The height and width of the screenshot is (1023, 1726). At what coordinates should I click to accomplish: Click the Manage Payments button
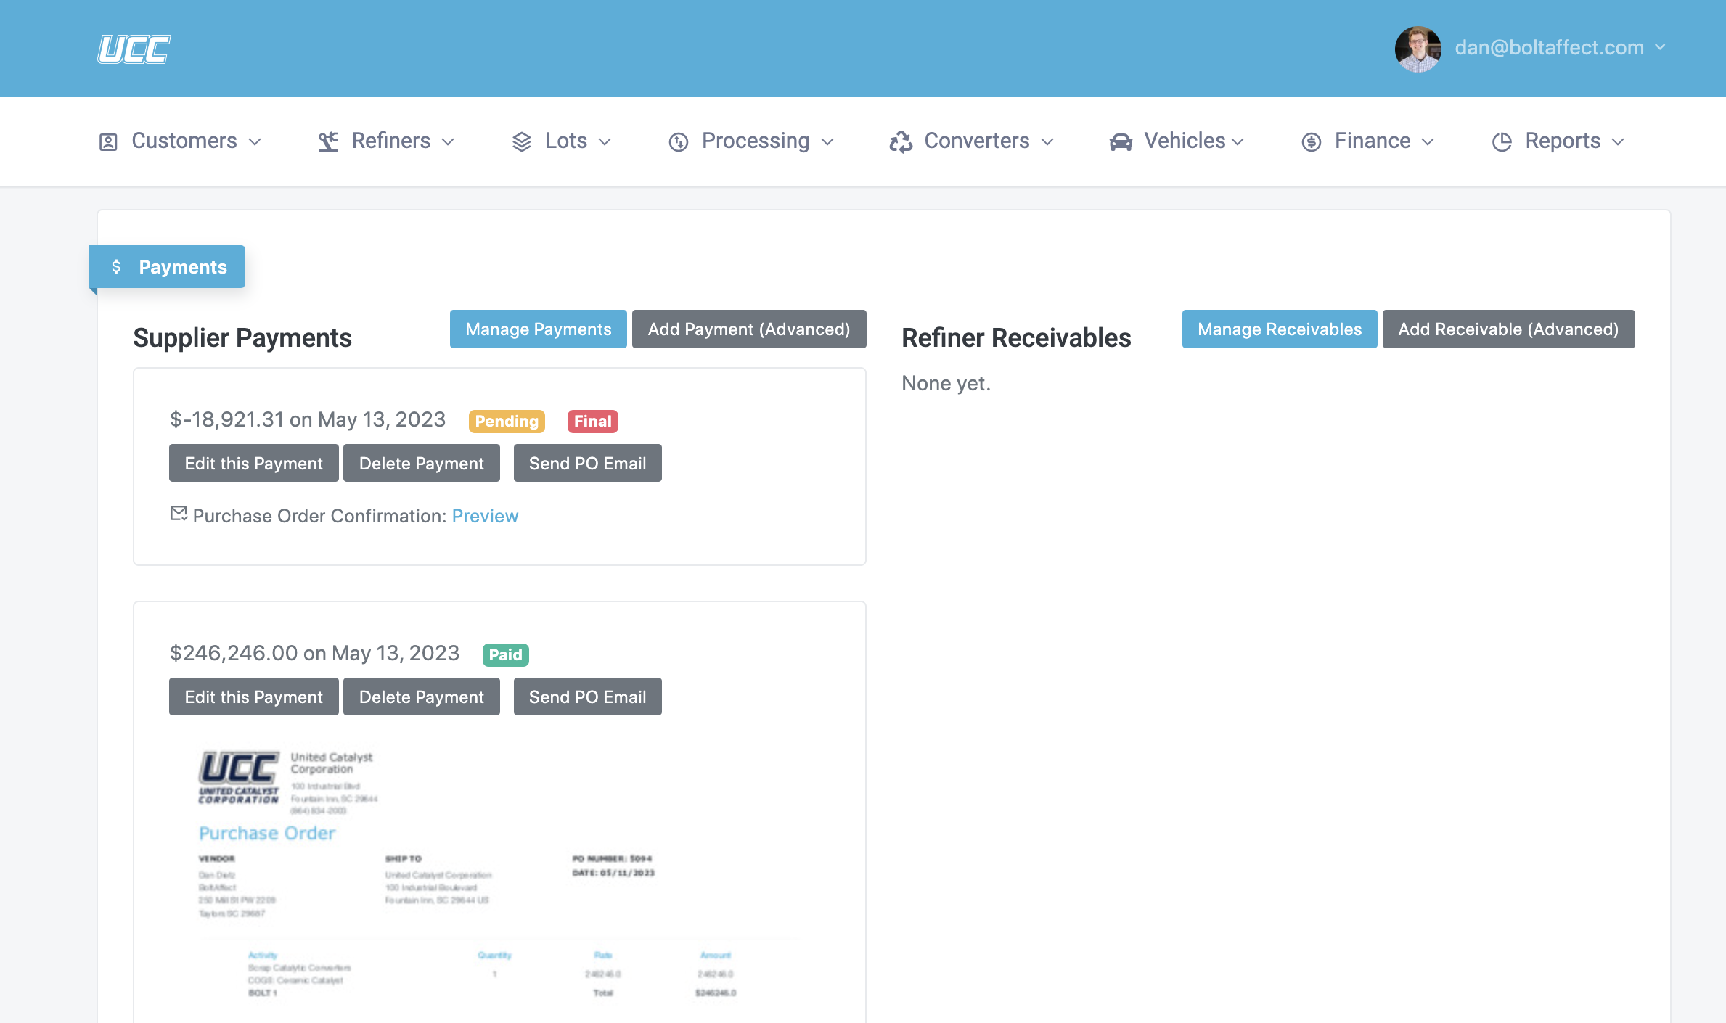coord(538,329)
